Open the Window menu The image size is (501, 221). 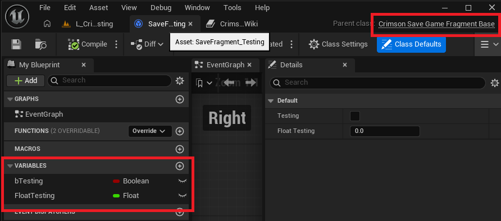(x=197, y=8)
